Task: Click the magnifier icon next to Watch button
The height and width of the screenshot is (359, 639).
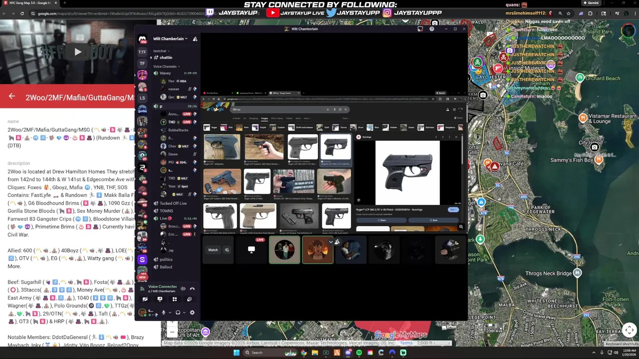Action: pos(227,250)
